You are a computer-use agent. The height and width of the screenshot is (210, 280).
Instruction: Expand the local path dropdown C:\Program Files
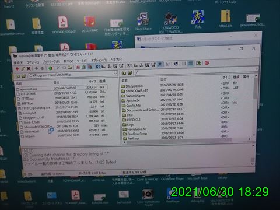click(x=115, y=73)
